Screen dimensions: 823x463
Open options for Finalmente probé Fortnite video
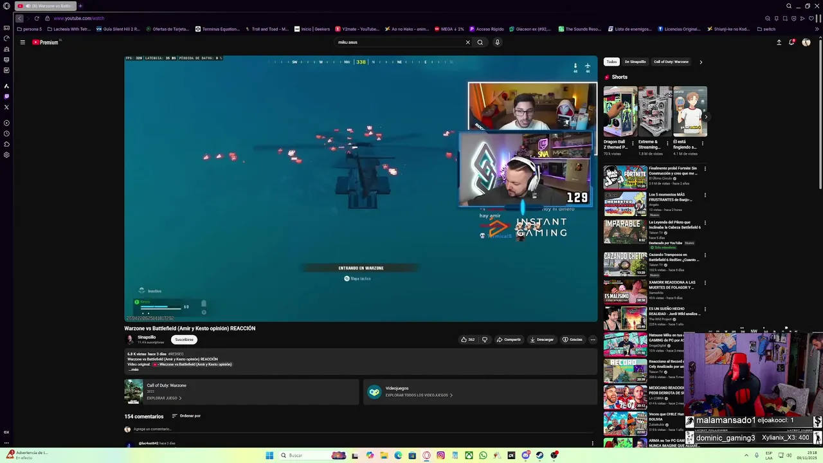click(705, 169)
